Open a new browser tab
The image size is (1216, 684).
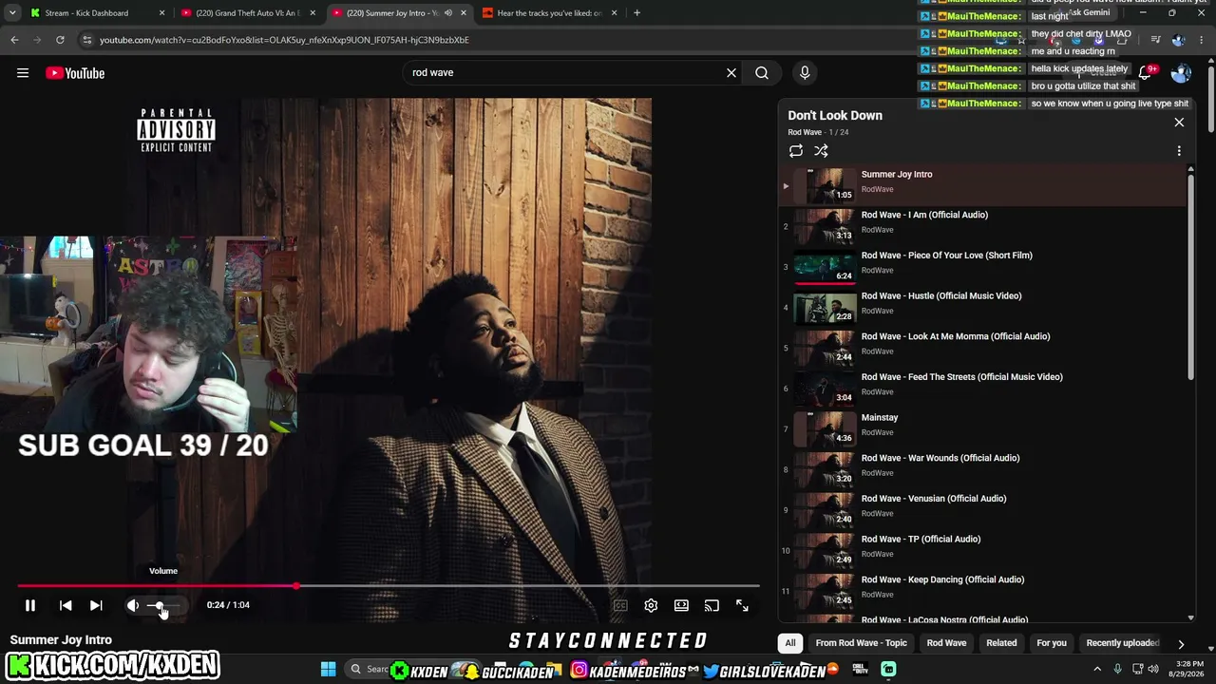click(x=636, y=13)
